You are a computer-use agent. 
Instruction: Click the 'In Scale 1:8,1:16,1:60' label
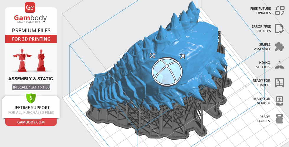click(31, 87)
